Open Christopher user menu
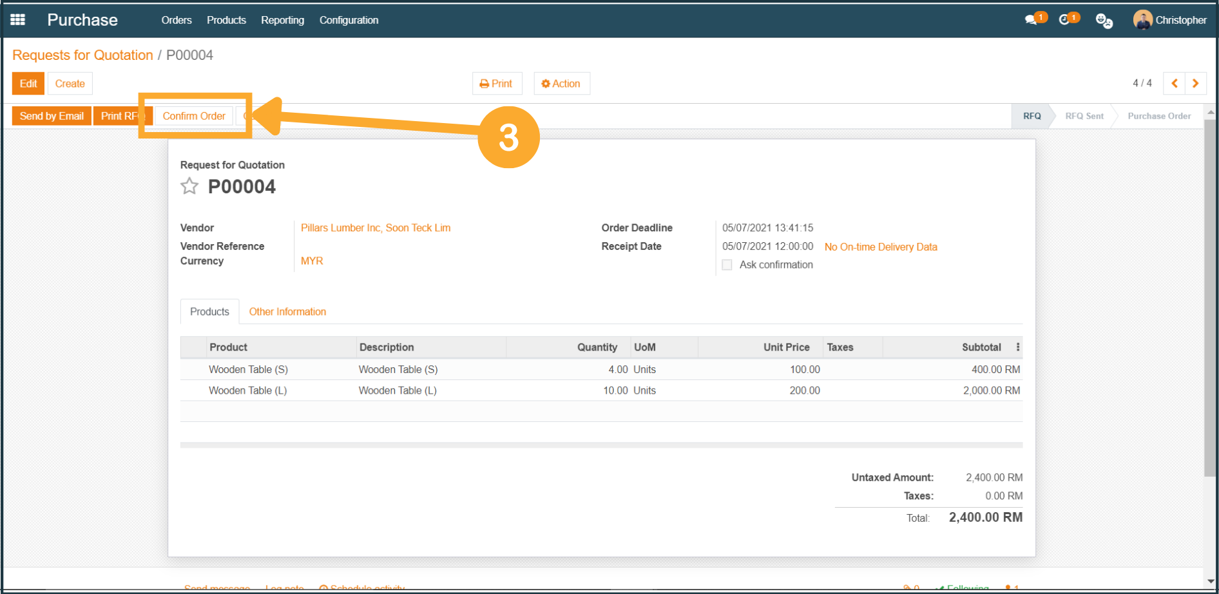This screenshot has height=594, width=1219. coord(1169,20)
